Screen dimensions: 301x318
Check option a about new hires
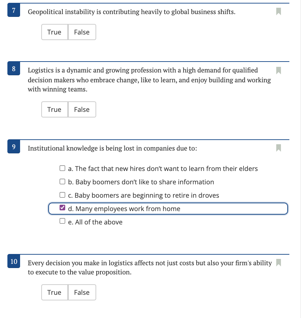pos(62,168)
